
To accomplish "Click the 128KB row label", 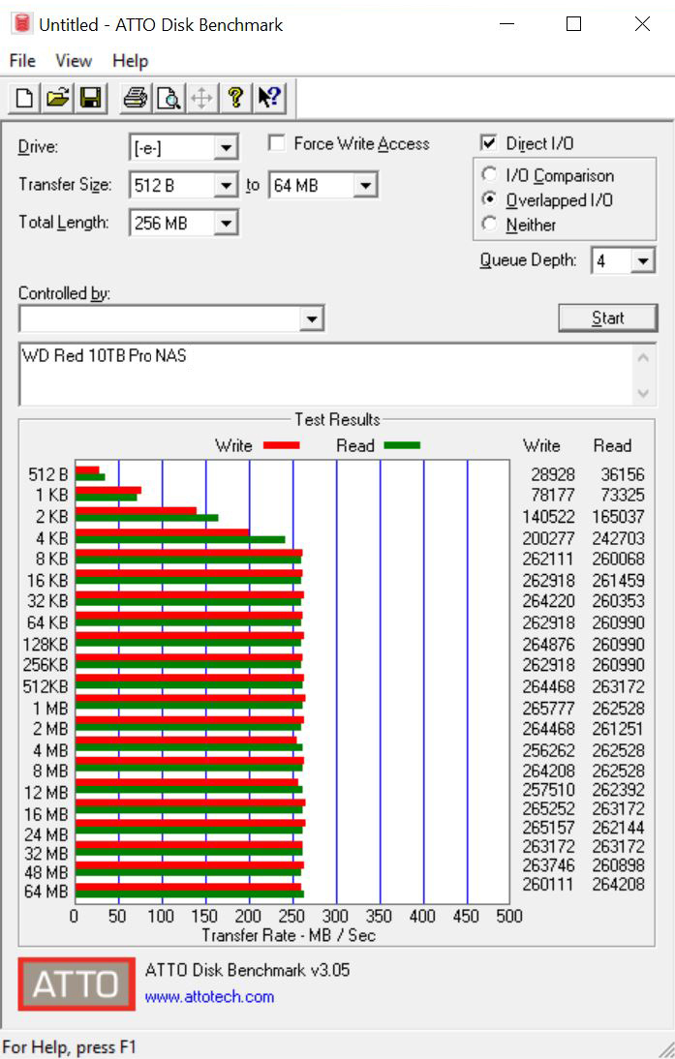I will pos(46,645).
